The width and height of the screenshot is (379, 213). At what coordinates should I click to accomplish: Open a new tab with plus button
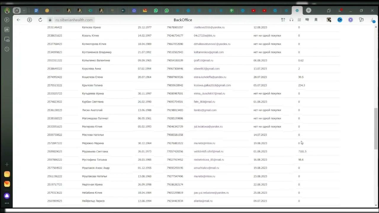[309, 10]
